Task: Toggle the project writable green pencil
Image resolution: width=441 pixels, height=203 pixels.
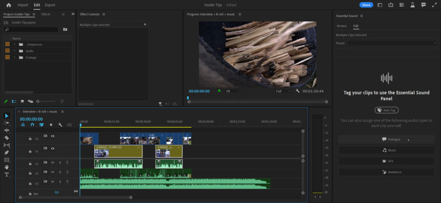Action: coord(6,101)
